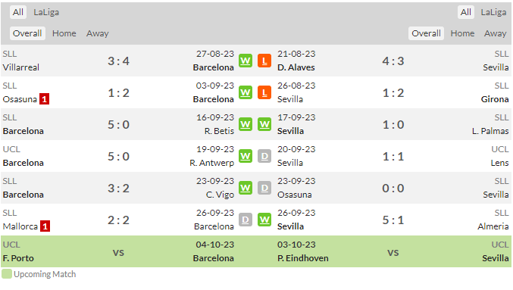Select the right LaLiga filter
The height and width of the screenshot is (290, 513).
[493, 12]
